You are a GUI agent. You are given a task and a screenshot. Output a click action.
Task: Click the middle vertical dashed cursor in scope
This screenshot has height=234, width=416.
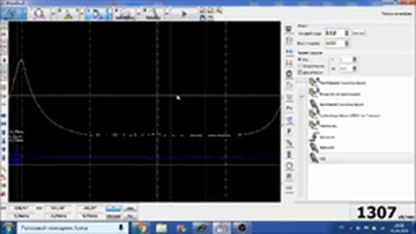tap(157, 111)
